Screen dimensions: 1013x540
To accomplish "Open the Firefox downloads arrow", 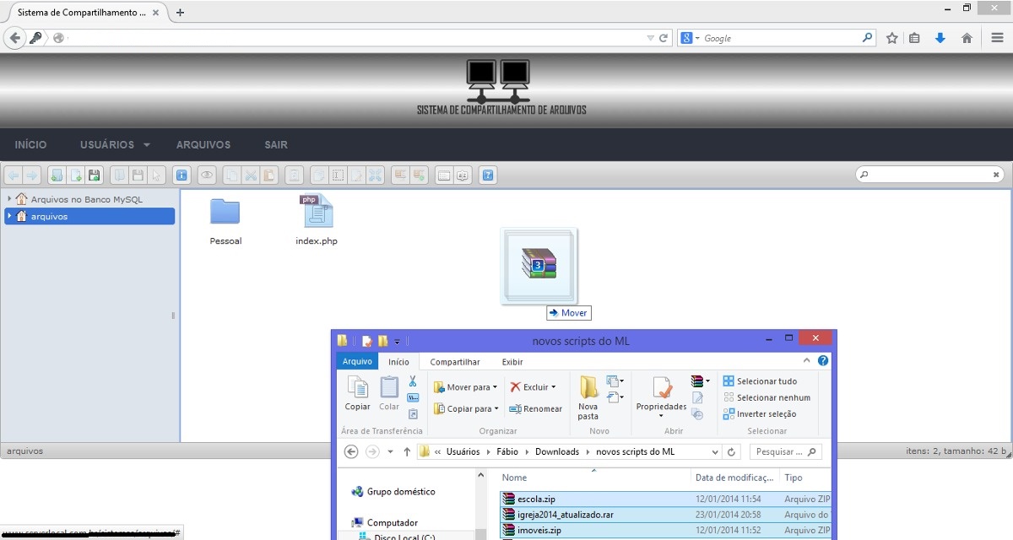I will pyautogui.click(x=940, y=38).
